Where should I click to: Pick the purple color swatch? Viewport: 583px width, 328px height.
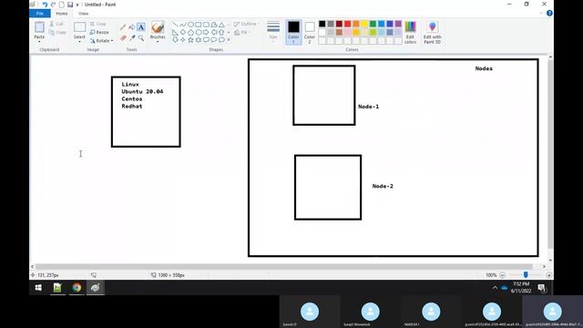click(398, 24)
